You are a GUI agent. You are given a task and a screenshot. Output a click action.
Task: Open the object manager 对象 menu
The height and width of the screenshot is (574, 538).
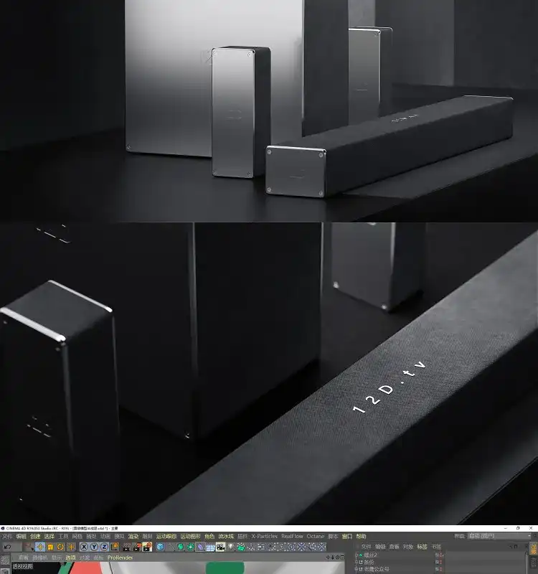coord(408,547)
